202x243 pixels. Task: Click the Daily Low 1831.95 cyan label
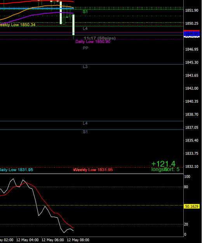[16, 170]
